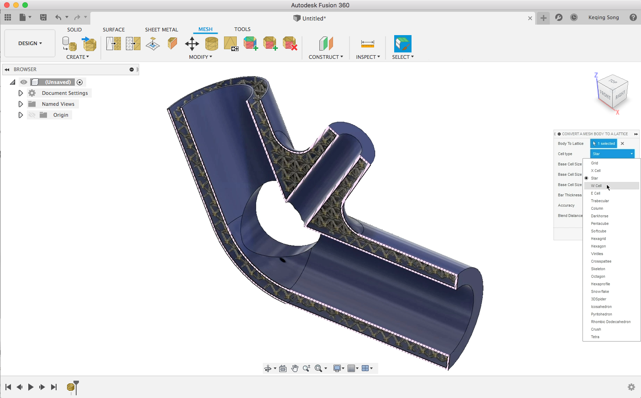Choose Rhombic Dodecahedron cell type
Image resolution: width=641 pixels, height=398 pixels.
pyautogui.click(x=611, y=322)
